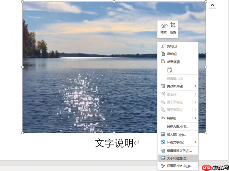The image size is (229, 171).
Task: Click the Keep Text Only paste option icon
Action: point(170,70)
